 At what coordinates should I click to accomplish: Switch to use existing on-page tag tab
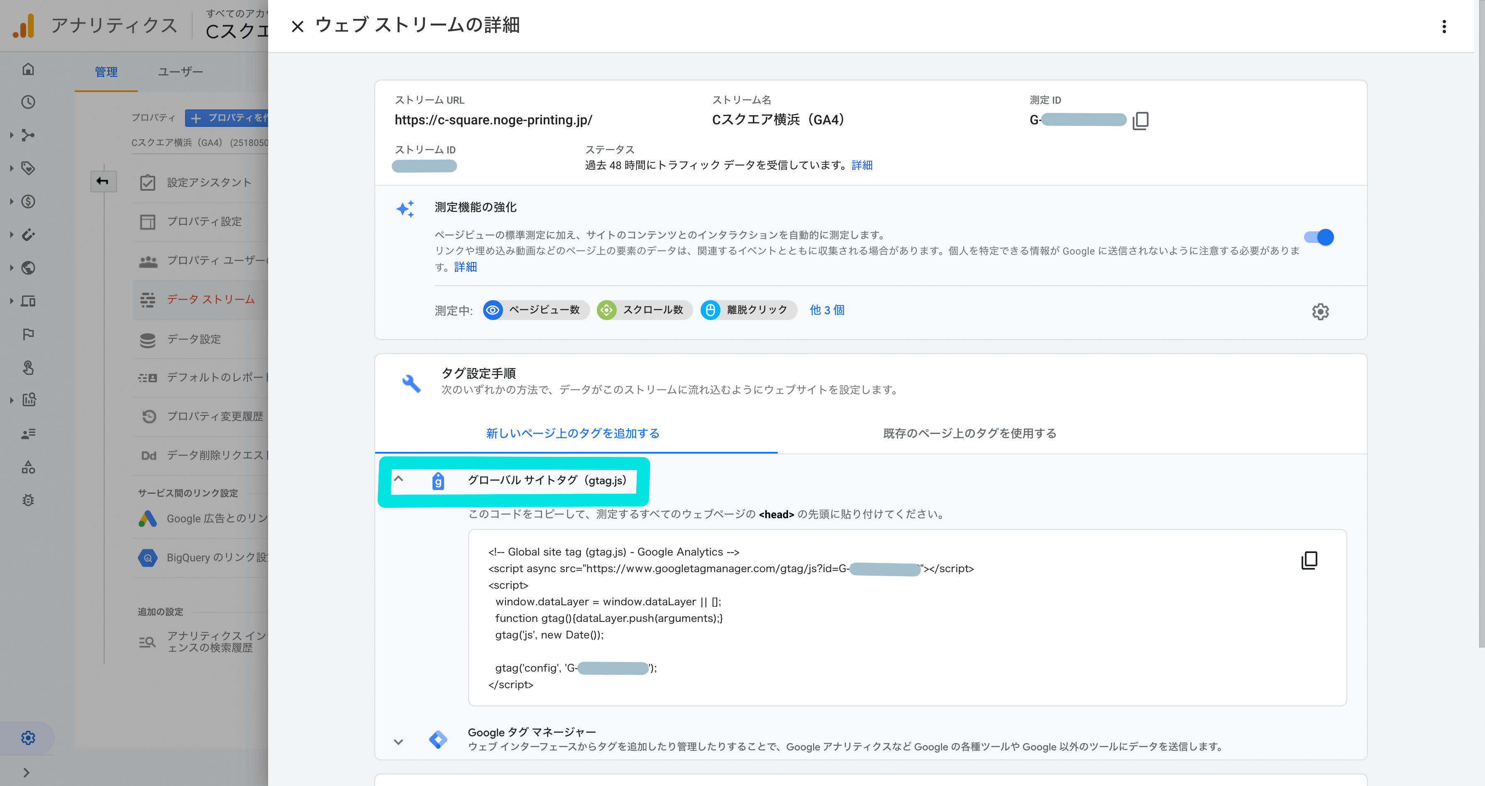(970, 433)
